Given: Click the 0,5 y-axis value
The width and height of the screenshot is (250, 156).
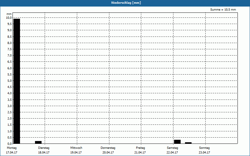Looking at the screenshot, I should point(9,137).
